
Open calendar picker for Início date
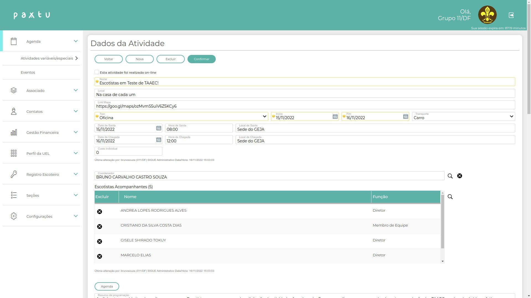(x=335, y=116)
